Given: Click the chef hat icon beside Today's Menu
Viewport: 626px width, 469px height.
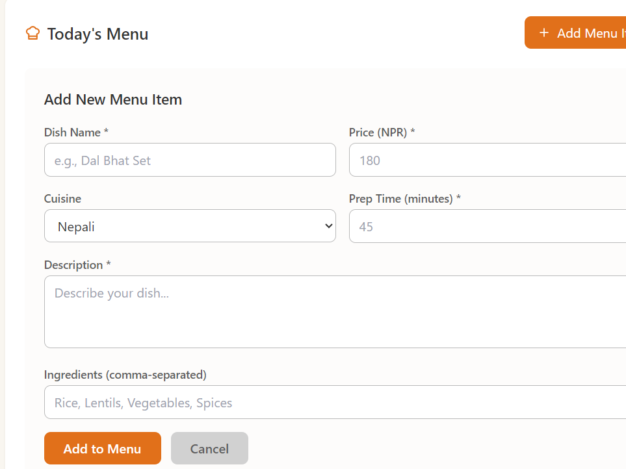Looking at the screenshot, I should click(x=33, y=33).
